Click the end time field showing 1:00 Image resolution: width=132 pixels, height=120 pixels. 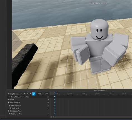[46, 94]
